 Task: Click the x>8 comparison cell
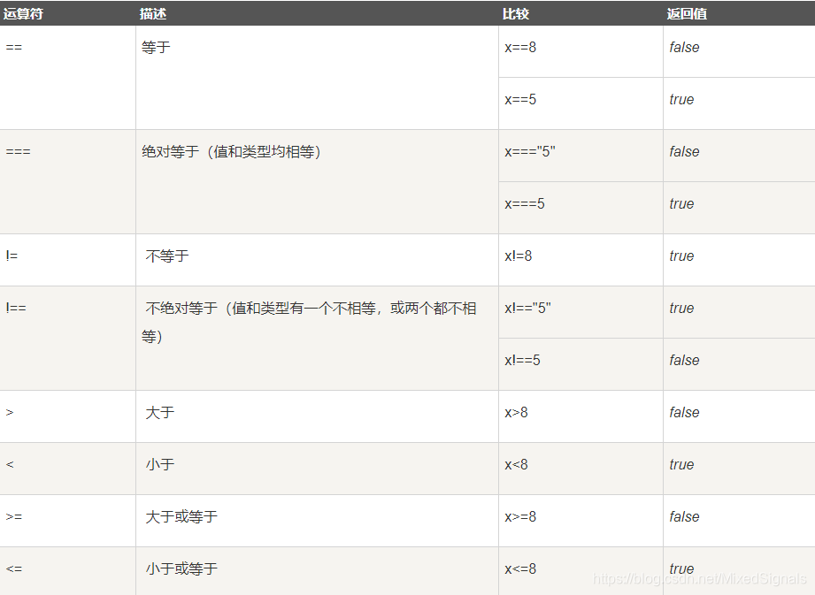pyautogui.click(x=580, y=416)
